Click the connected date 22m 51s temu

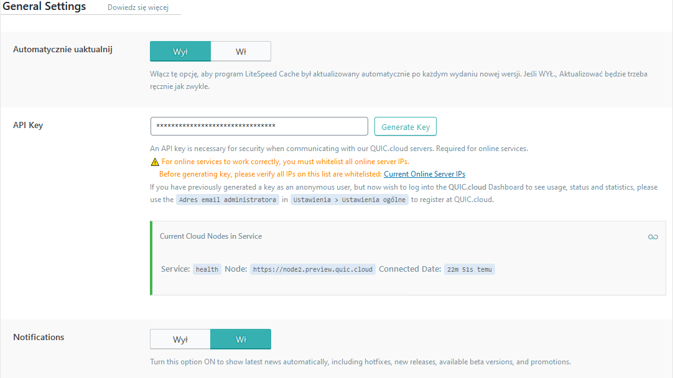(x=470, y=269)
